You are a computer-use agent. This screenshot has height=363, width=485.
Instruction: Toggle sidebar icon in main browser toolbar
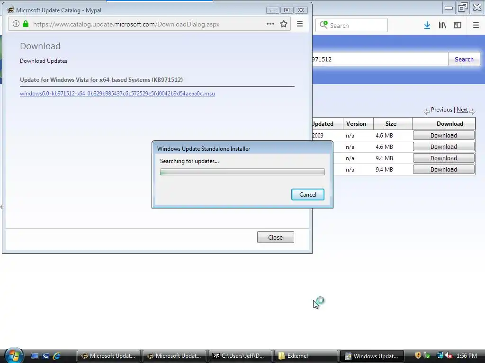pos(458,26)
